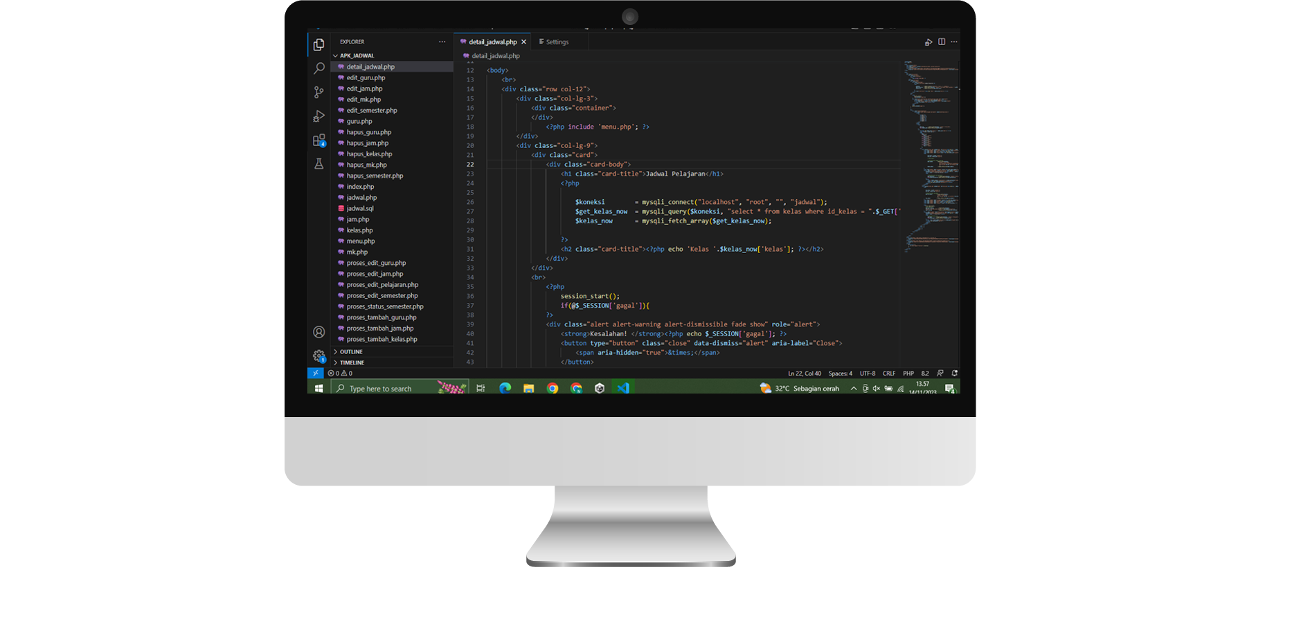
Task: Launch Google Chrome from the taskbar
Action: [x=553, y=388]
